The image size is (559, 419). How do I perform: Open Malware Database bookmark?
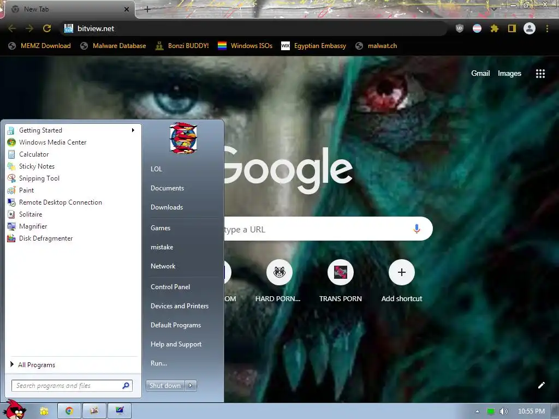coord(113,46)
